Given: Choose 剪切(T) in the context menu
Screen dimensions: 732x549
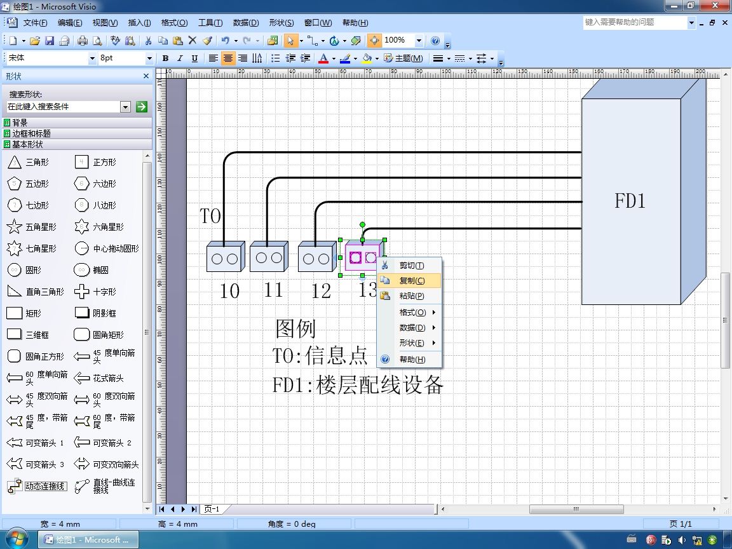Looking at the screenshot, I should (x=409, y=266).
